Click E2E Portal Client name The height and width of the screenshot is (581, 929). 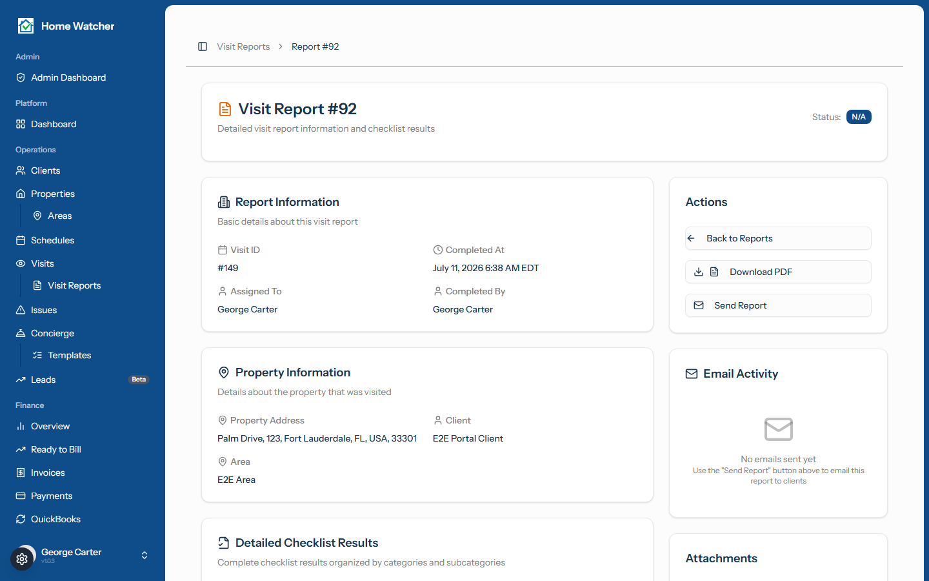(x=468, y=438)
